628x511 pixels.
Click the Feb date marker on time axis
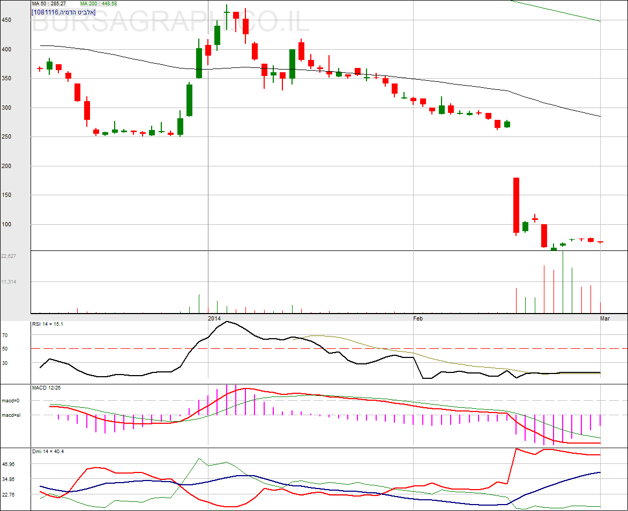click(418, 318)
